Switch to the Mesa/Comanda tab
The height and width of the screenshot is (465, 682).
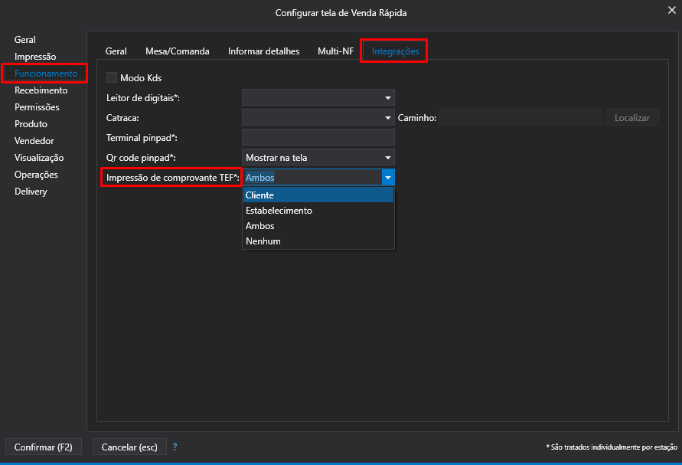tap(177, 51)
